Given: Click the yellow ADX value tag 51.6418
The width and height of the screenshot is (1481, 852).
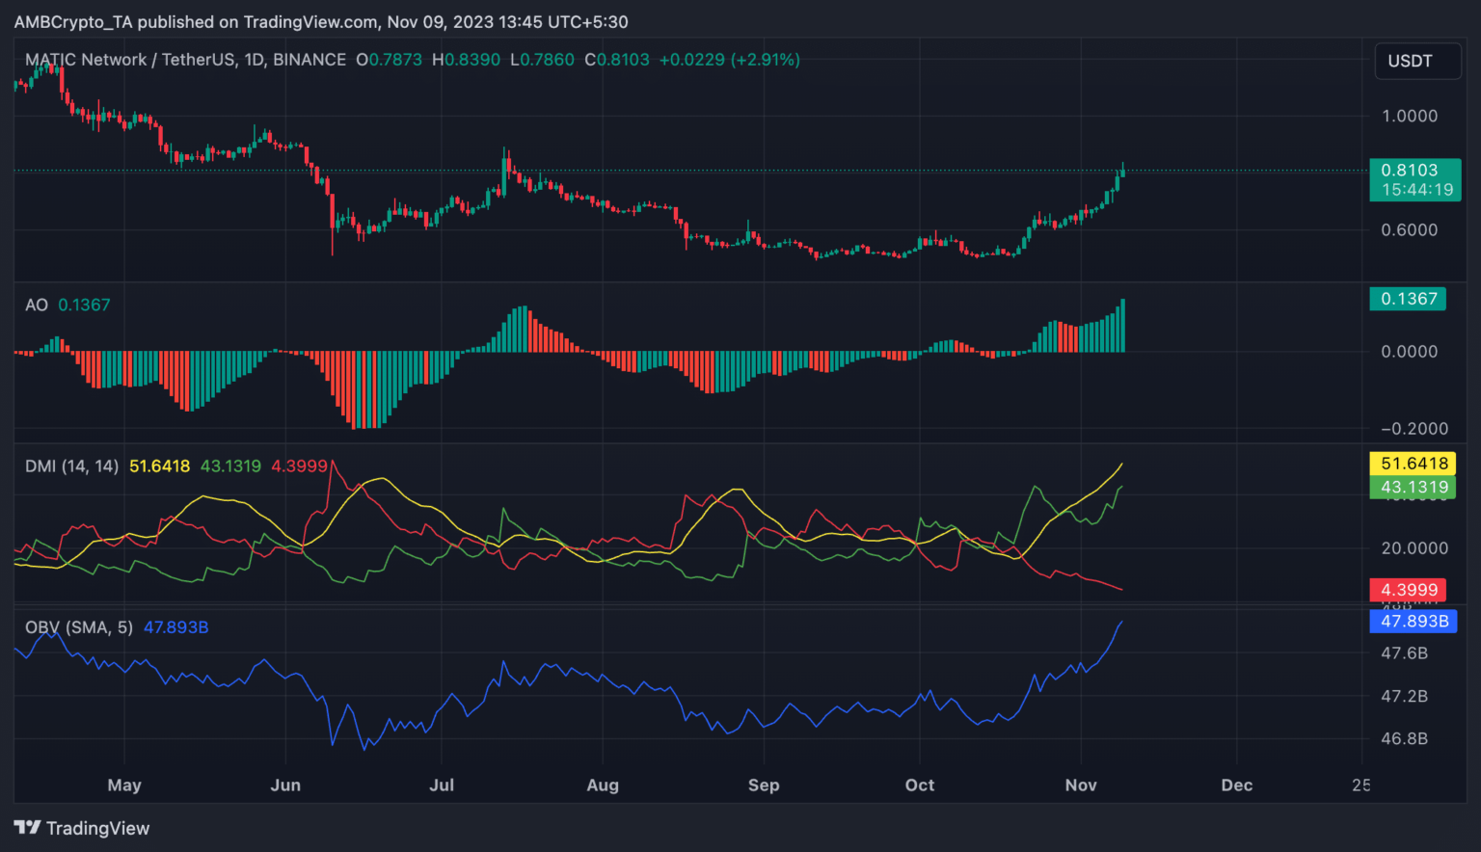Looking at the screenshot, I should coord(1414,464).
